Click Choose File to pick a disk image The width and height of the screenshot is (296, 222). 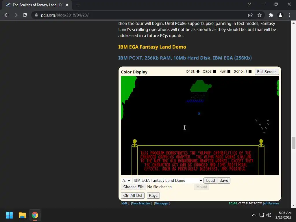[134, 187]
